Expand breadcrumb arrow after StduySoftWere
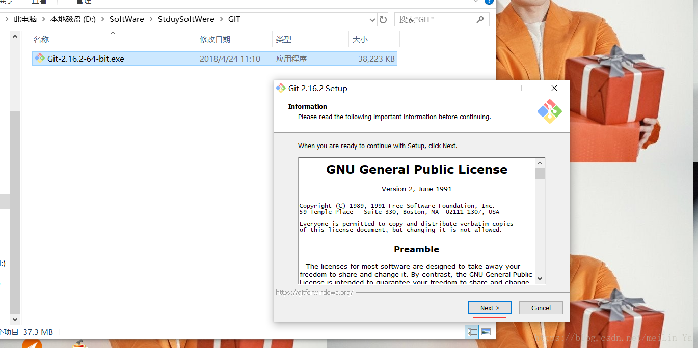 (221, 19)
